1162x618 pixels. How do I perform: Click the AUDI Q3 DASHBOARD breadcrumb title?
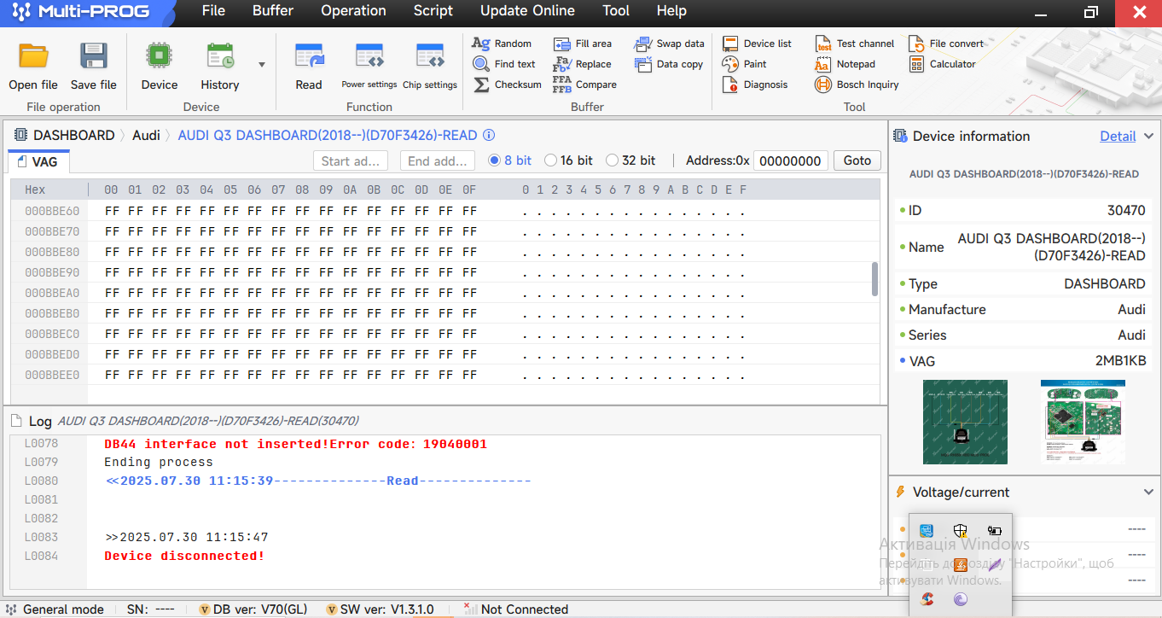327,135
